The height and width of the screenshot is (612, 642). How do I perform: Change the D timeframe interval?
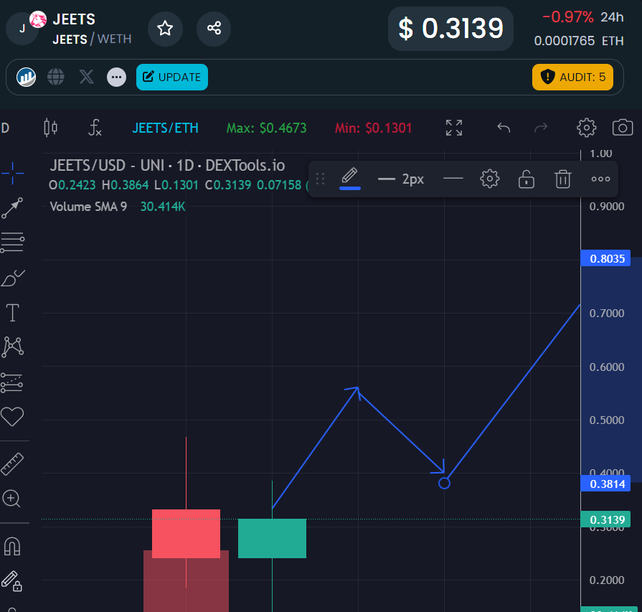coord(5,128)
